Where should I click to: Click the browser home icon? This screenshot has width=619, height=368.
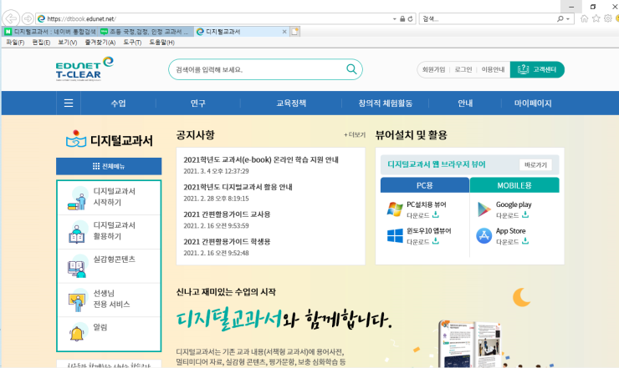[x=584, y=18]
